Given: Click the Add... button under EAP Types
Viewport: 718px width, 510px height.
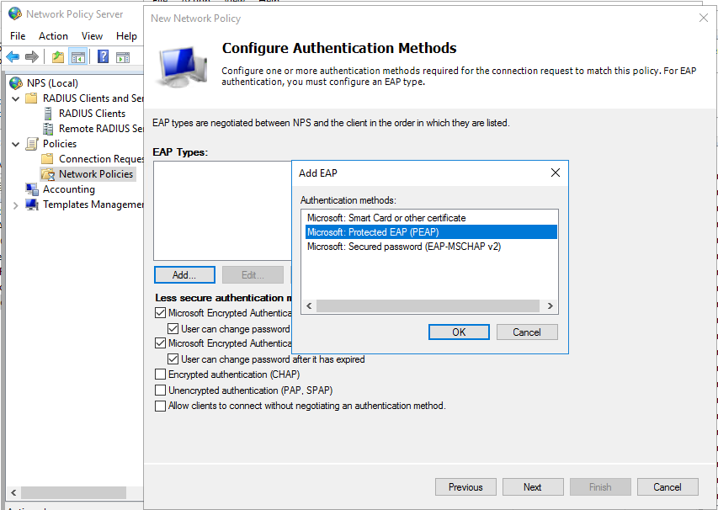Looking at the screenshot, I should click(x=184, y=274).
